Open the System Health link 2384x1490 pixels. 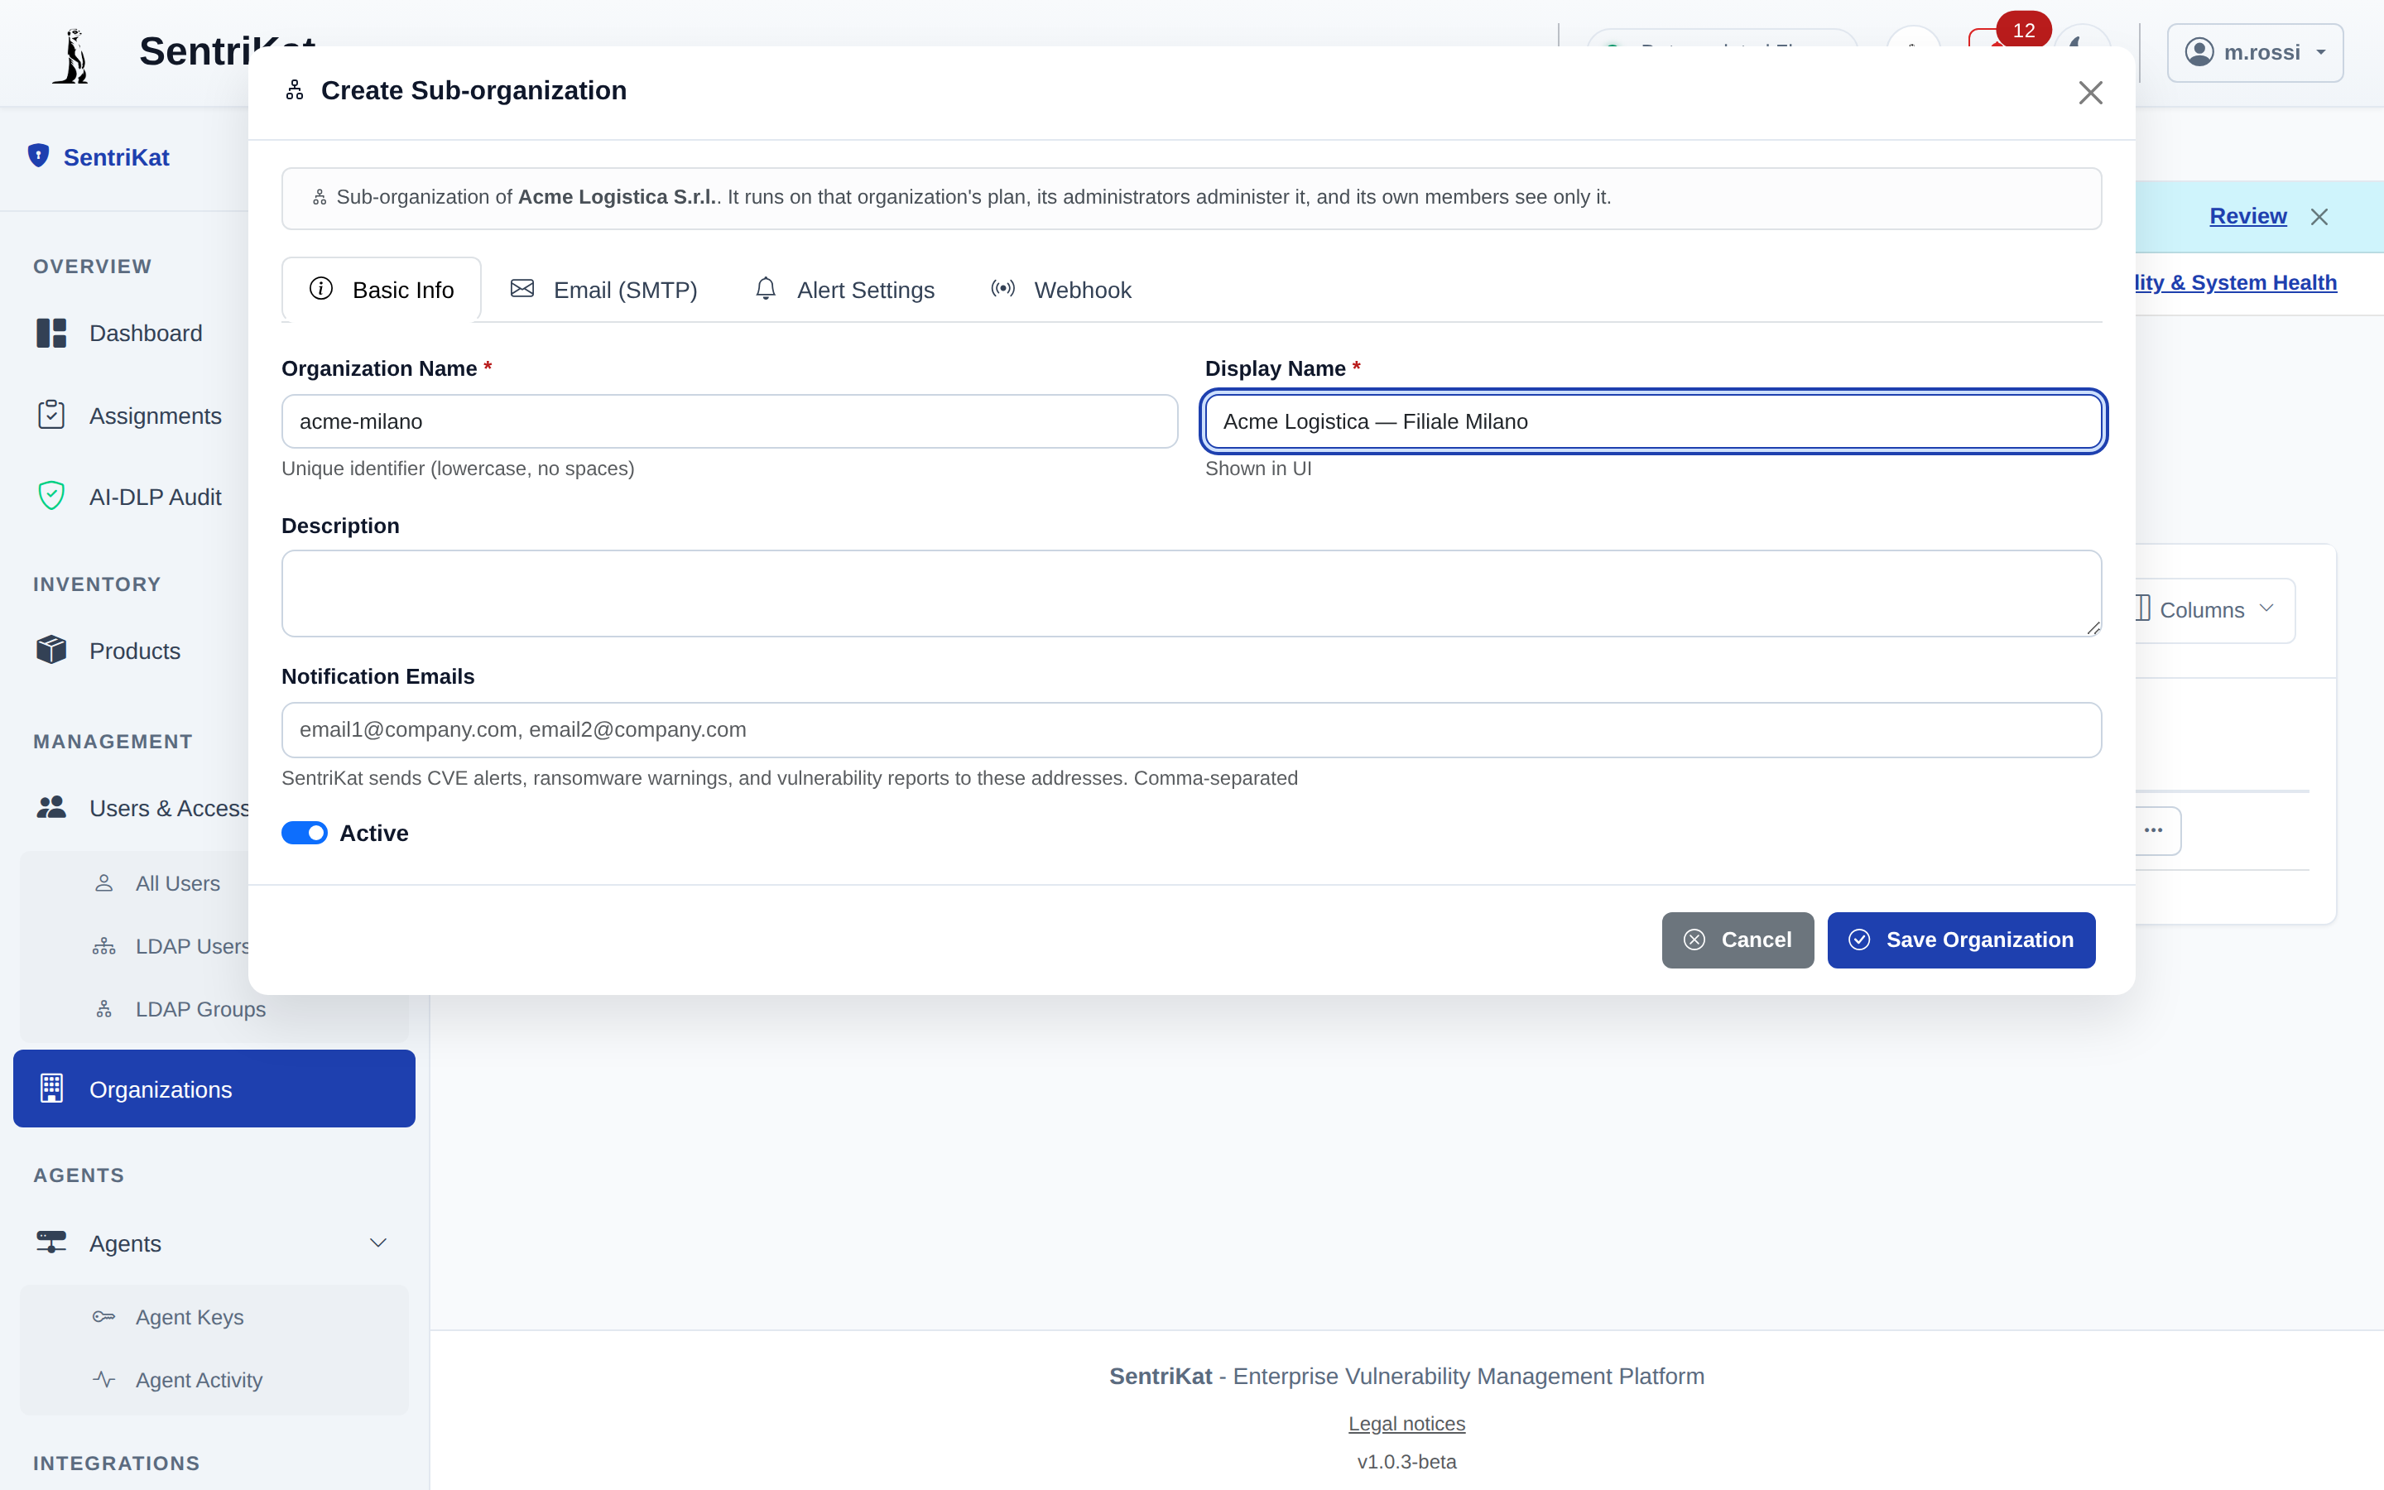(2236, 283)
